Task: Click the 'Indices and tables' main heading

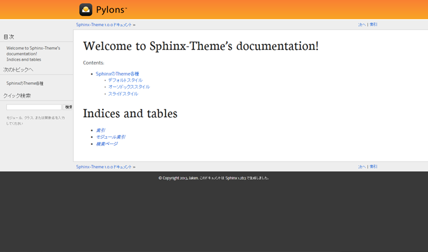Action: 130,113
